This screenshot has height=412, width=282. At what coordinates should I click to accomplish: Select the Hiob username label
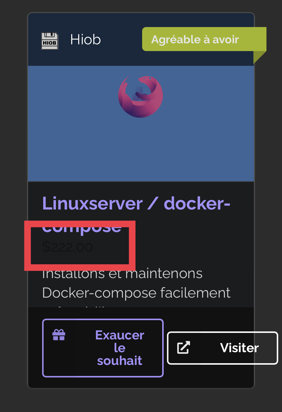click(x=85, y=40)
